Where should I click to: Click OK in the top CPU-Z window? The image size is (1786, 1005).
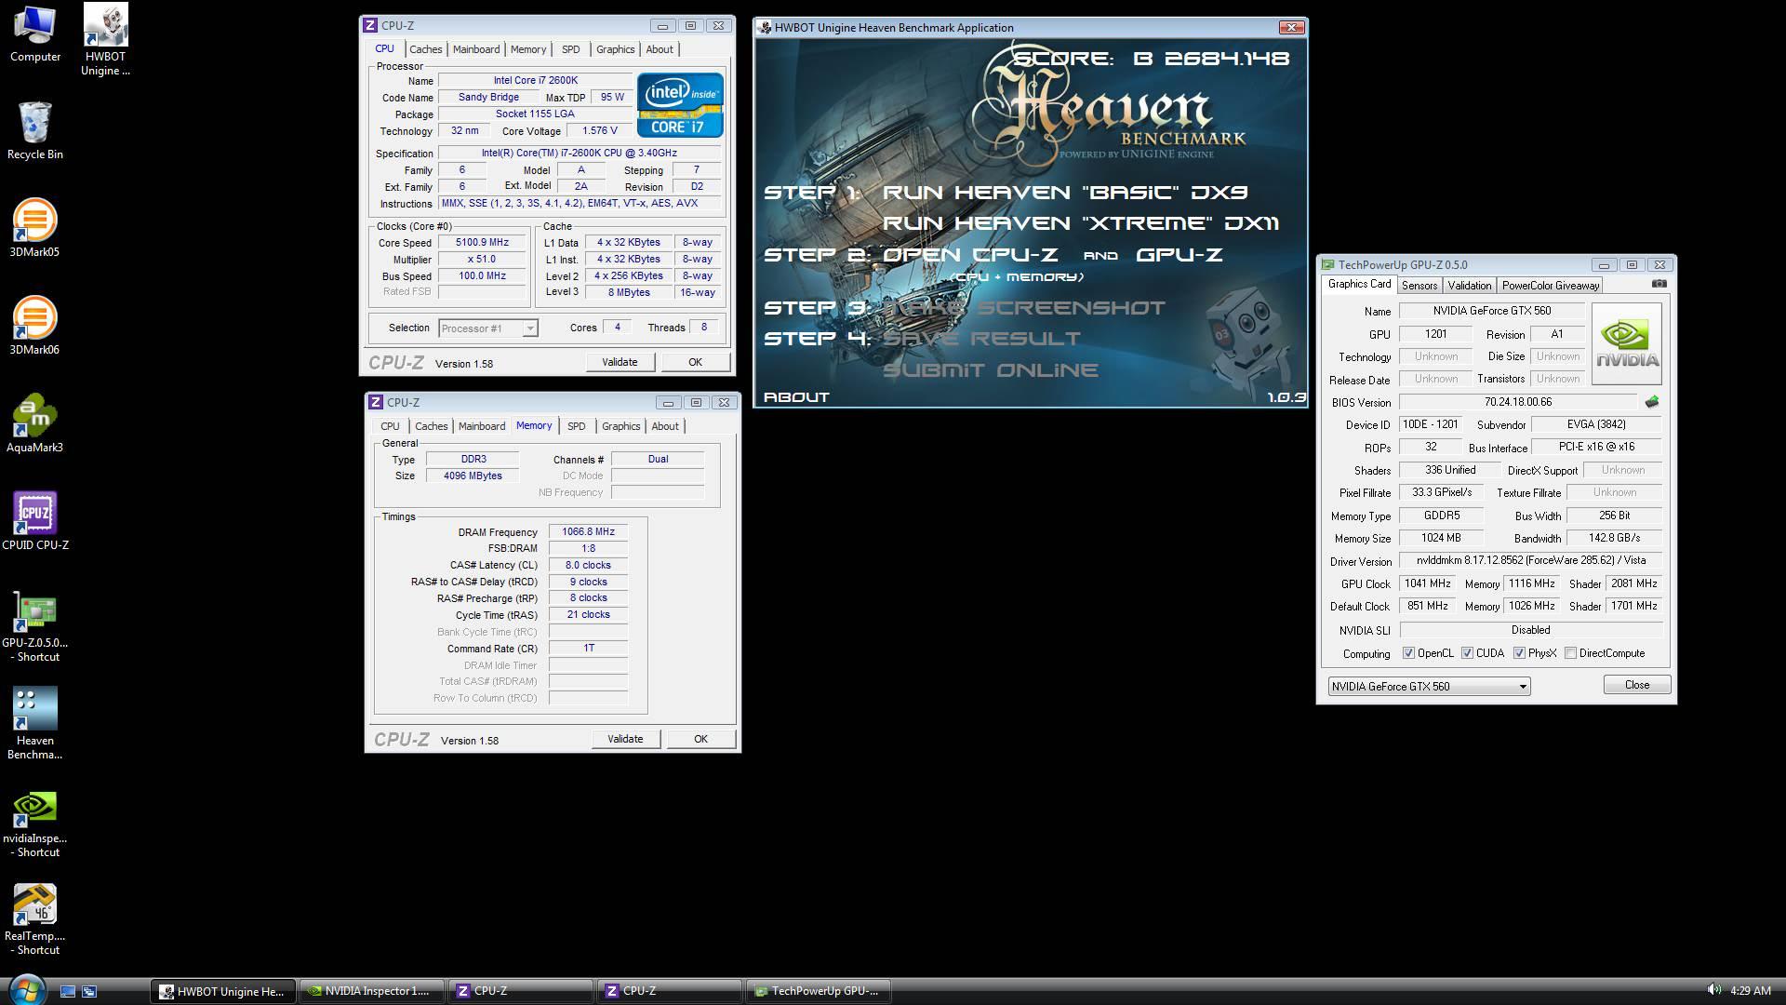[x=695, y=362]
